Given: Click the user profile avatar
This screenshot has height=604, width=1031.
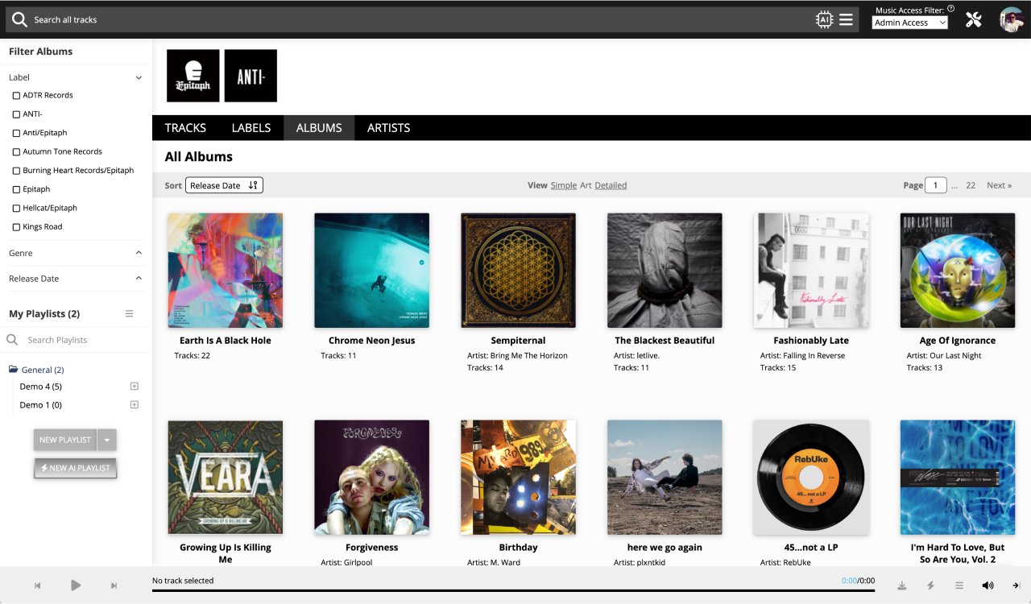Looking at the screenshot, I should point(1012,19).
